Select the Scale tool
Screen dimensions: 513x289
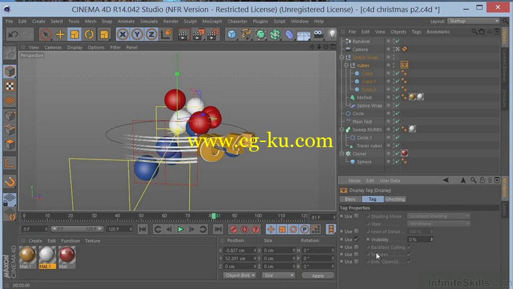74,34
